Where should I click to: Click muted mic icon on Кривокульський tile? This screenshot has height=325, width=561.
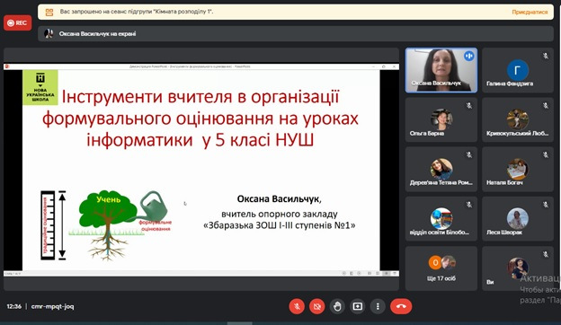(x=545, y=105)
